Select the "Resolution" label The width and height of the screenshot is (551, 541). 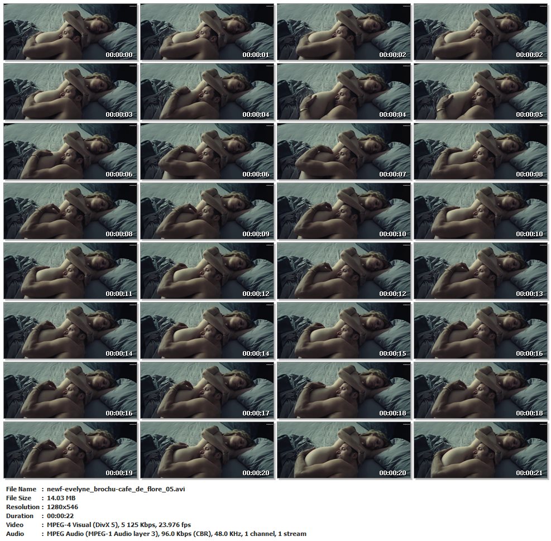click(22, 507)
